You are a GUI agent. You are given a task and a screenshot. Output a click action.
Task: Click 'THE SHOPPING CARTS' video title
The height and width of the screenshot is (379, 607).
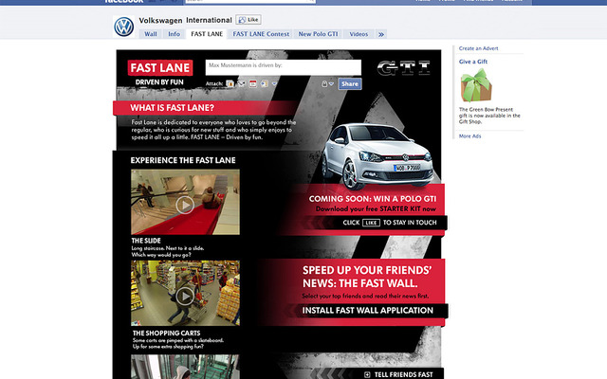point(167,333)
